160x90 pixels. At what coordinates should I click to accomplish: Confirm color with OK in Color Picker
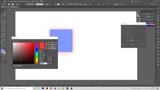tap(52, 43)
